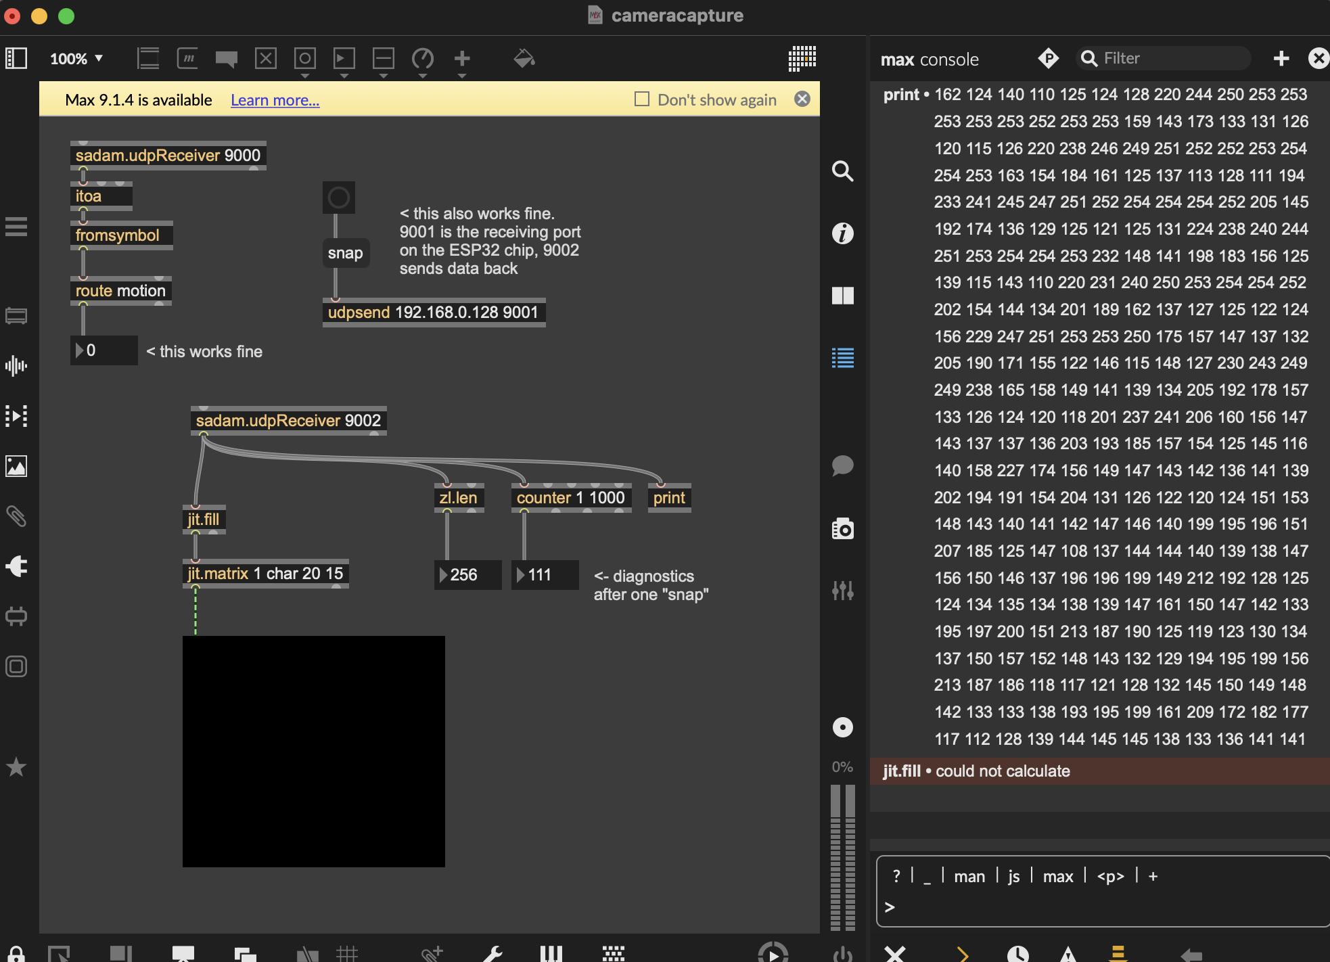Image resolution: width=1330 pixels, height=962 pixels.
Task: Open the snapshots camera icon
Action: 842,529
